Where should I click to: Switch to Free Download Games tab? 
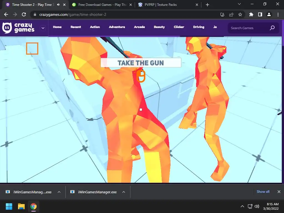102,5
